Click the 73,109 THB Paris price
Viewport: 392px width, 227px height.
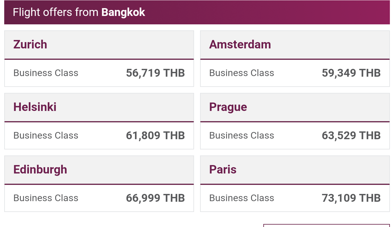click(x=351, y=198)
